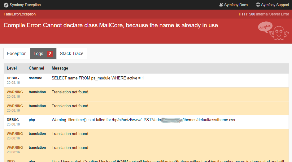This screenshot has width=292, height=162.
Task: Click the Message column header
Action: point(60,68)
